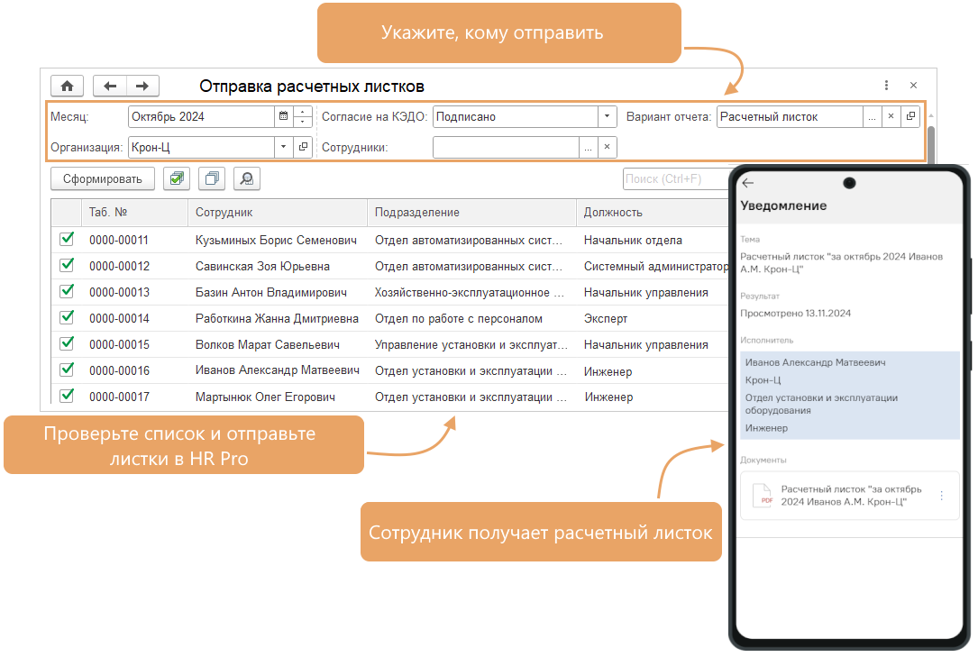Expand the Организация dropdown list
Viewport: 978px width, 657px height.
click(283, 147)
